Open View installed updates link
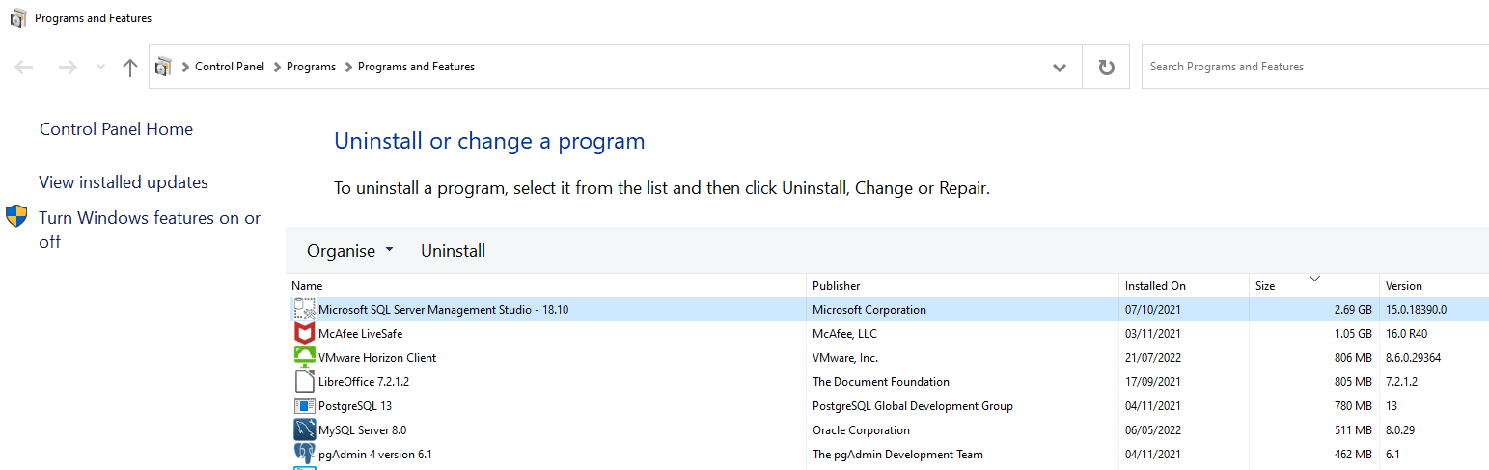 [124, 182]
